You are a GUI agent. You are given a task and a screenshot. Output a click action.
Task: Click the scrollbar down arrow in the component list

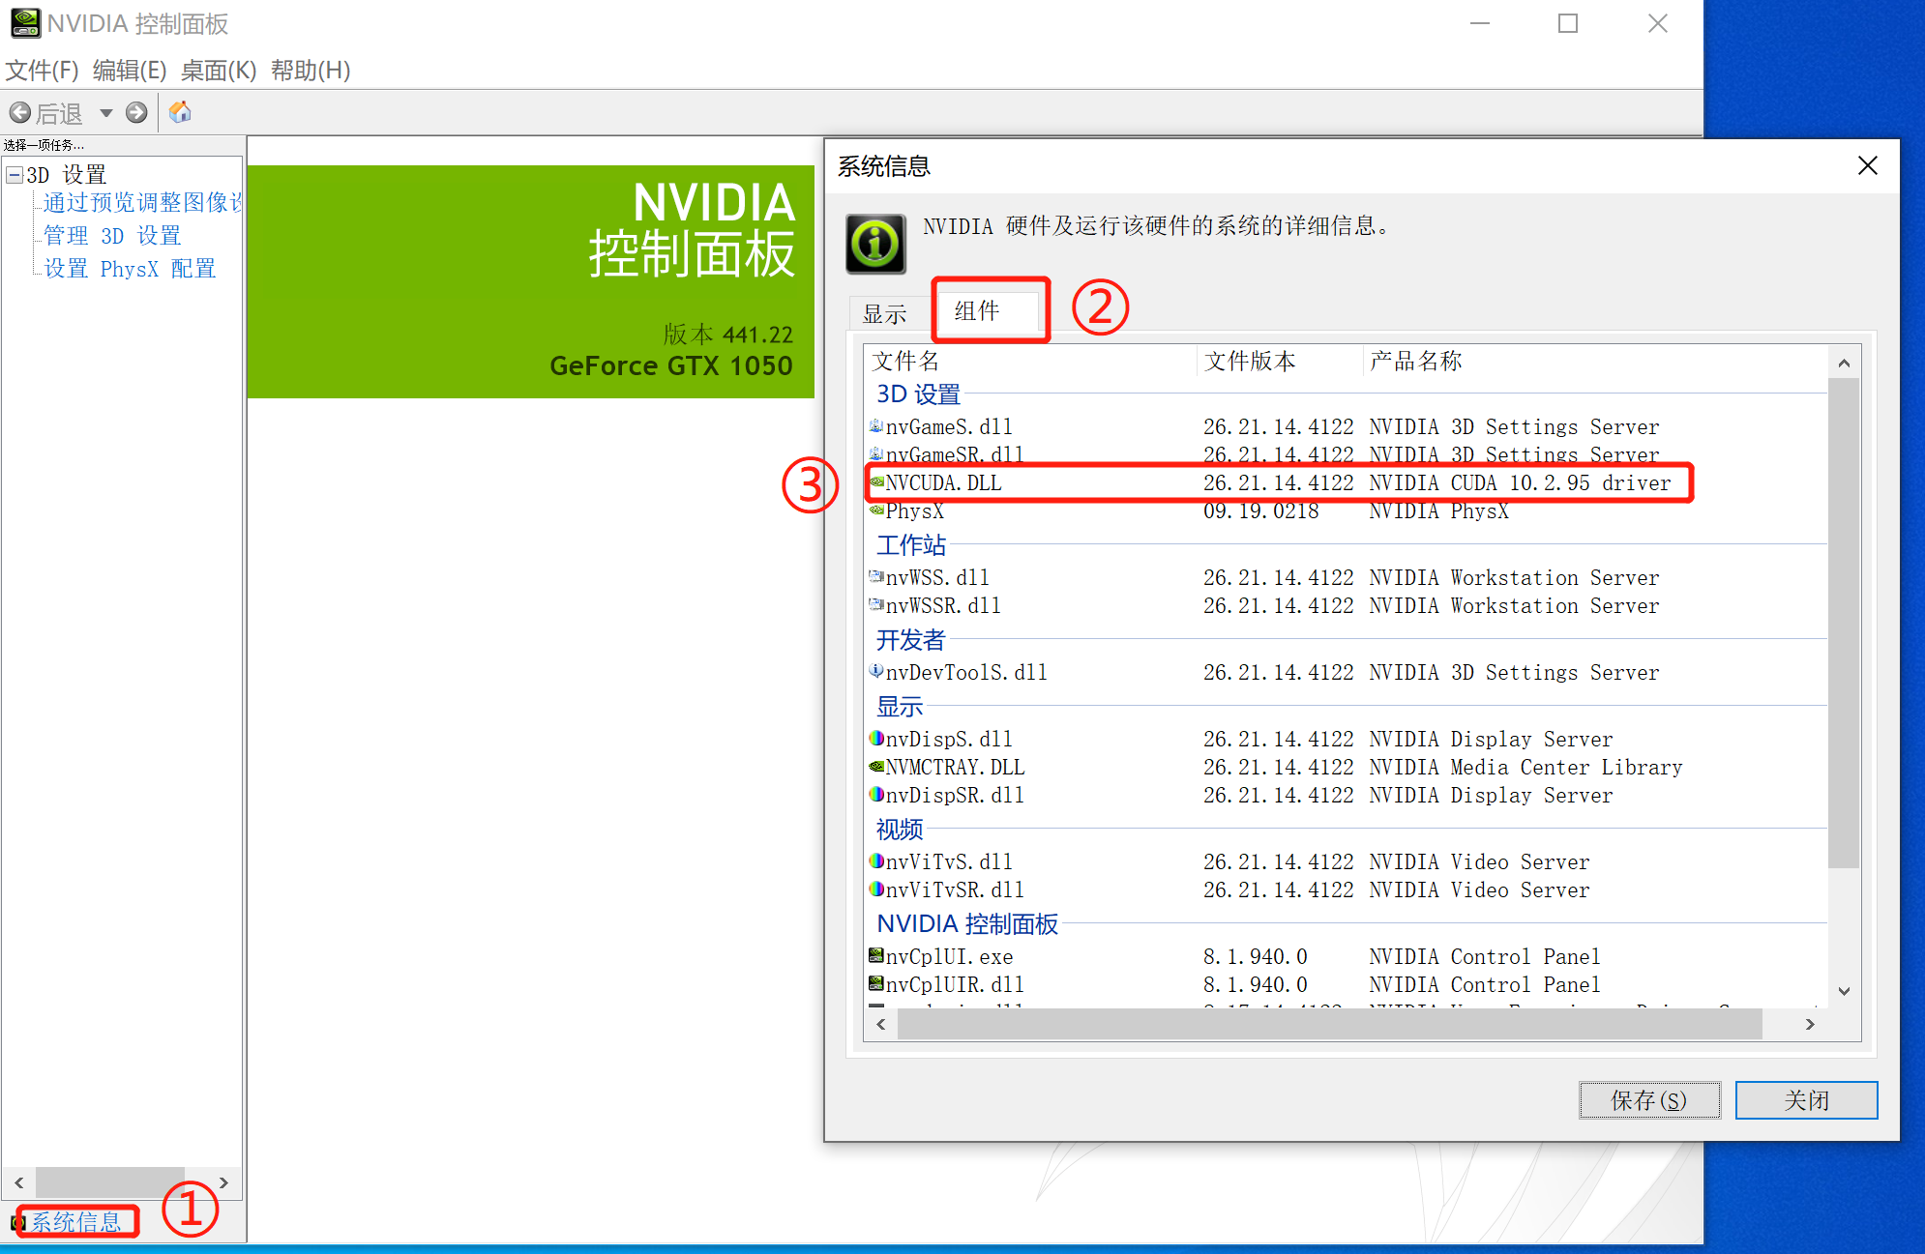1845,991
